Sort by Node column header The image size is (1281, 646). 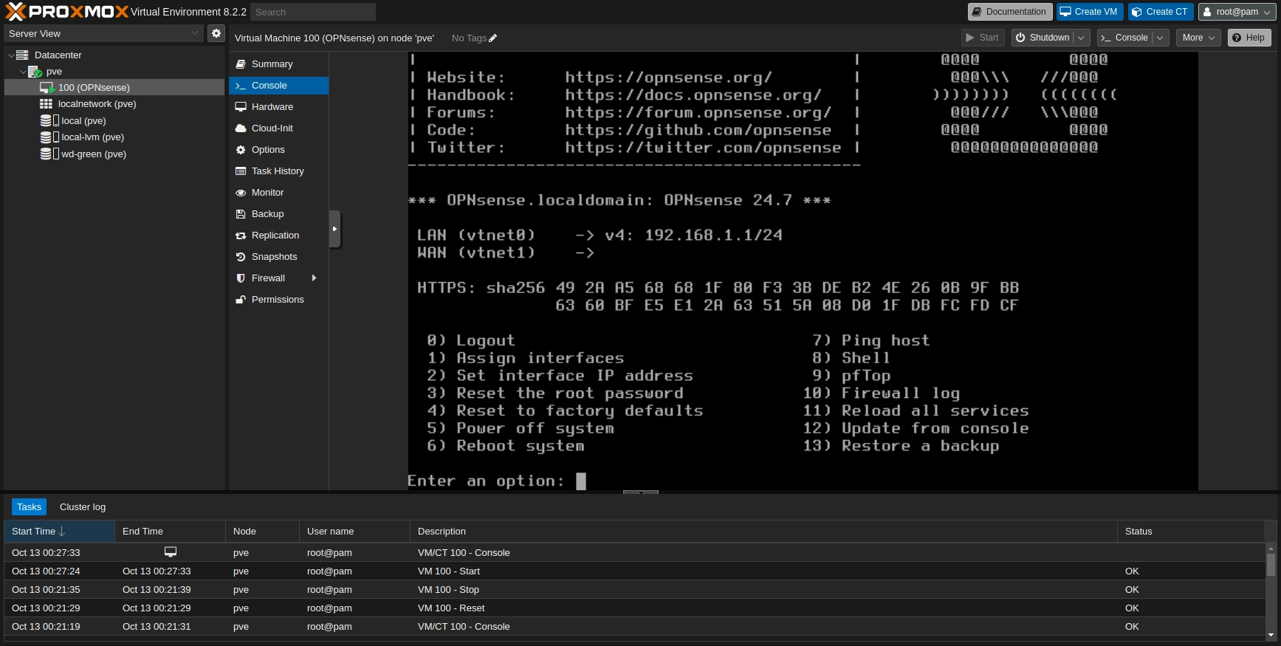[x=262, y=532]
